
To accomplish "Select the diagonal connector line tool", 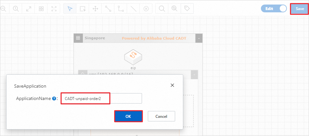I will pos(108,9).
